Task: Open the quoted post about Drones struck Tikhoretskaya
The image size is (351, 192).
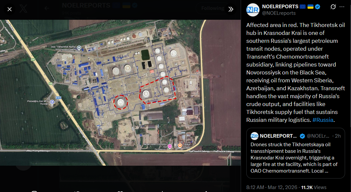Action: point(295,153)
